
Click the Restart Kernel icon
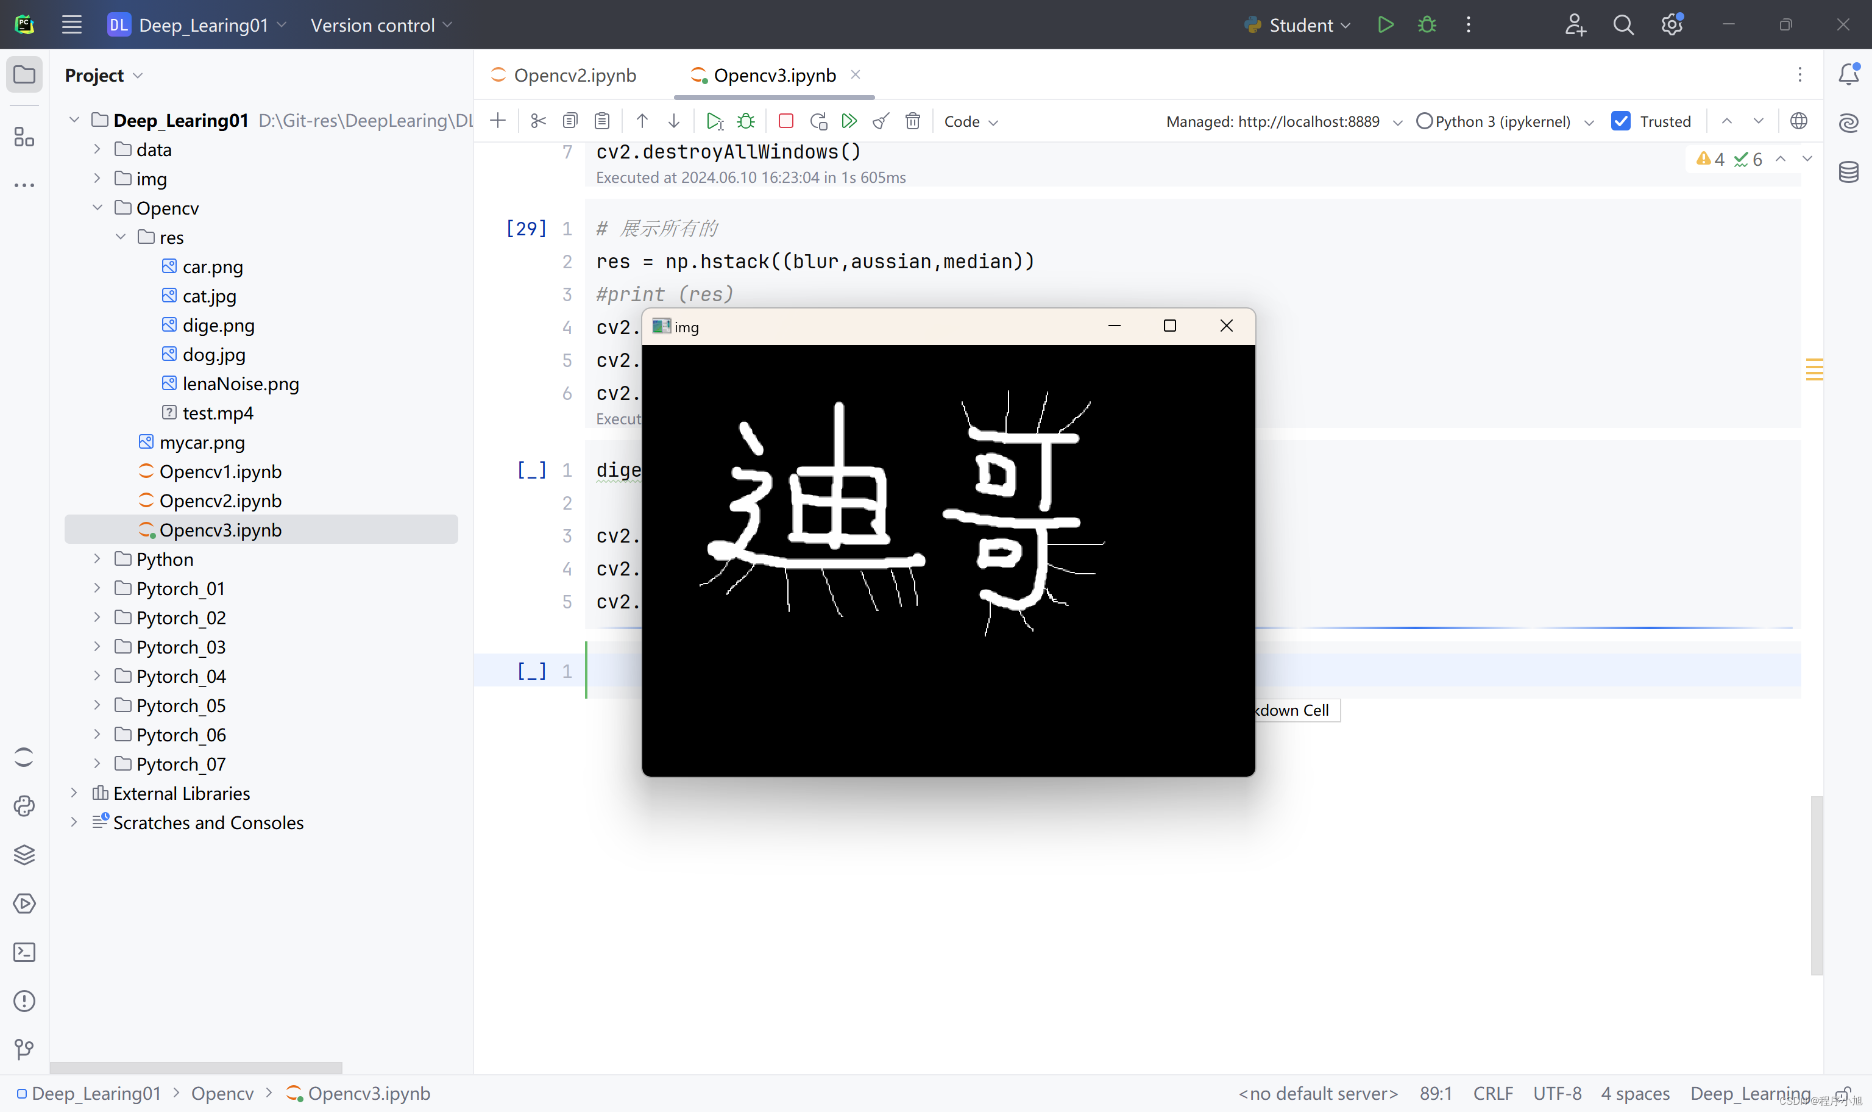tap(818, 121)
